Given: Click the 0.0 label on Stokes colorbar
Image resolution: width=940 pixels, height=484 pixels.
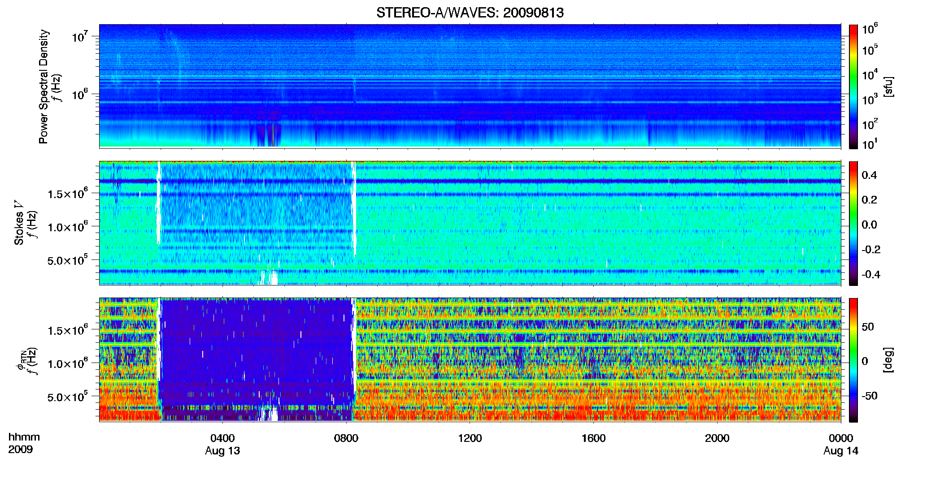Looking at the screenshot, I should point(869,225).
